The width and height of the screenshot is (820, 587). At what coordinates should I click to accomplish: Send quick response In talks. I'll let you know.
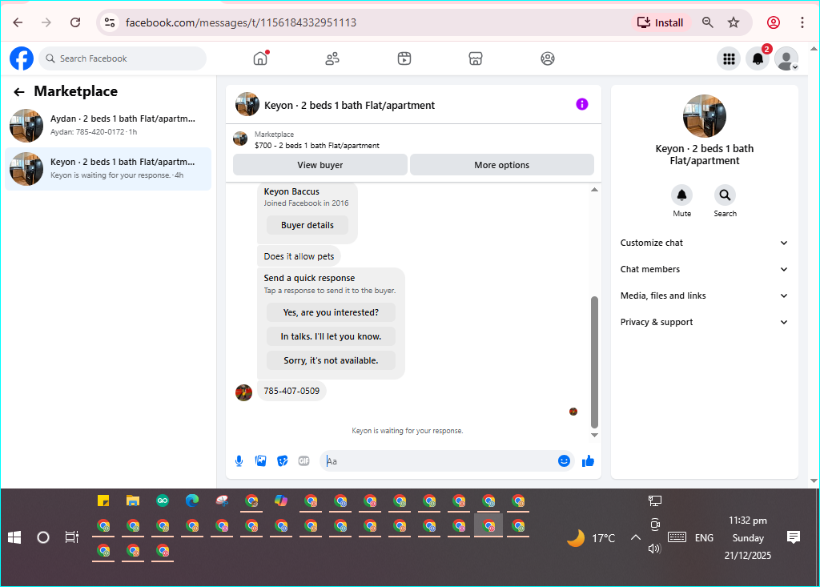331,336
